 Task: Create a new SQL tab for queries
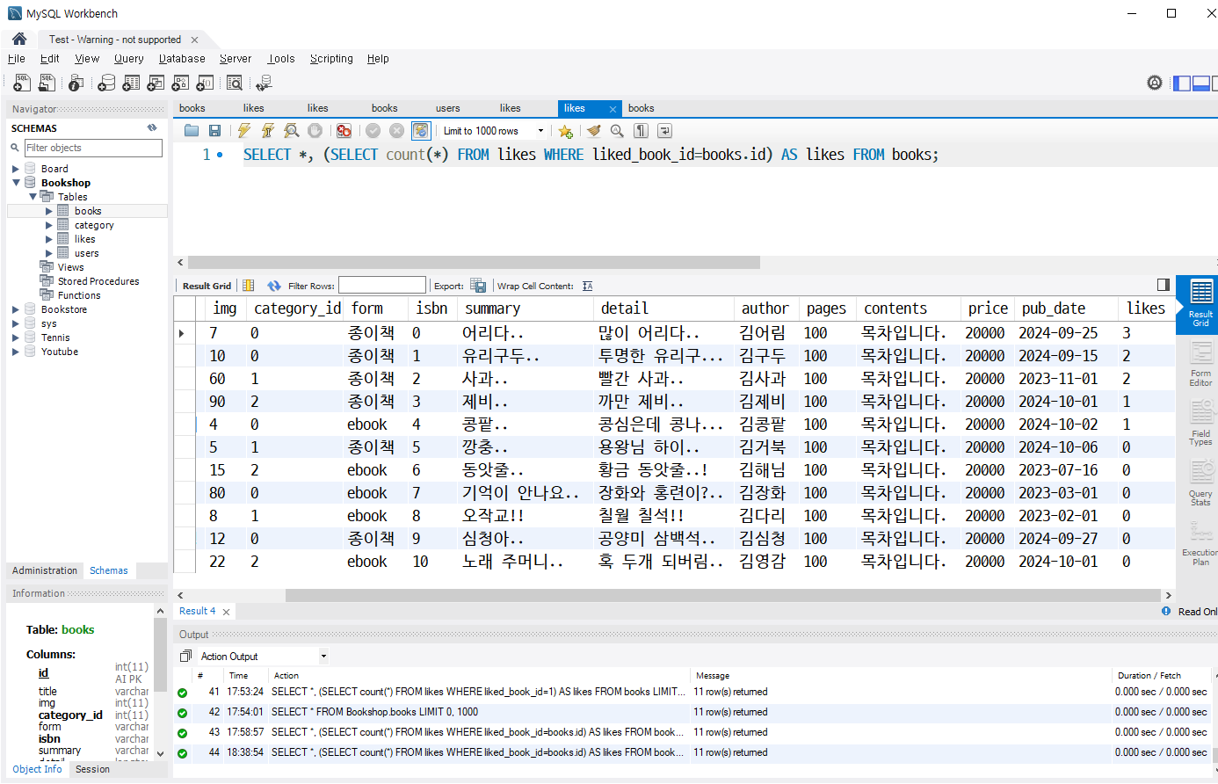point(22,83)
